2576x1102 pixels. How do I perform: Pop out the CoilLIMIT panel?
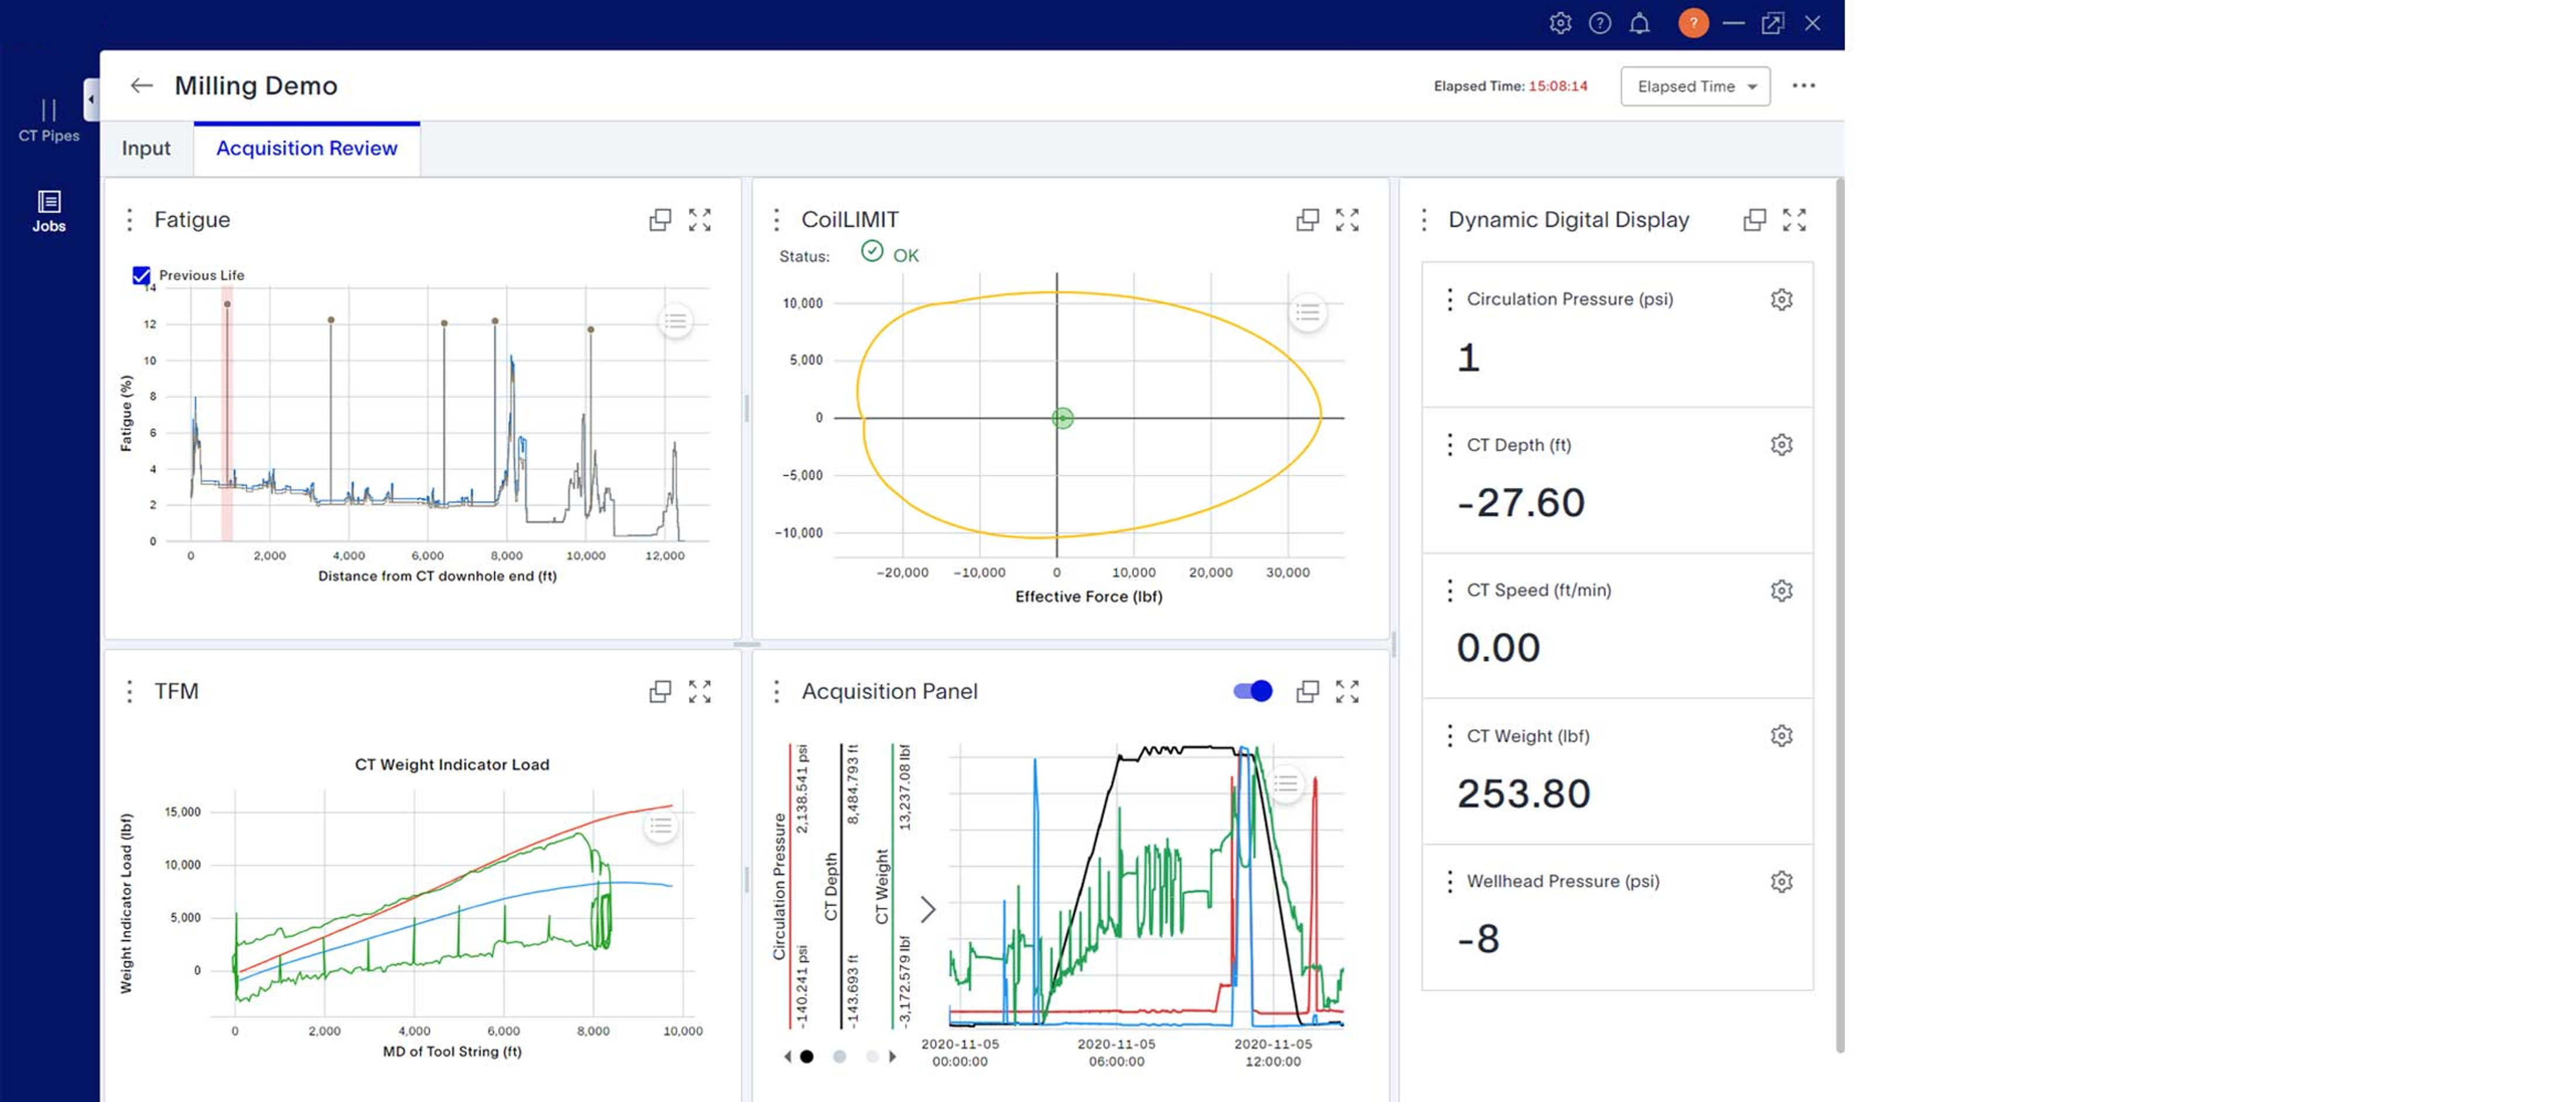click(1307, 220)
